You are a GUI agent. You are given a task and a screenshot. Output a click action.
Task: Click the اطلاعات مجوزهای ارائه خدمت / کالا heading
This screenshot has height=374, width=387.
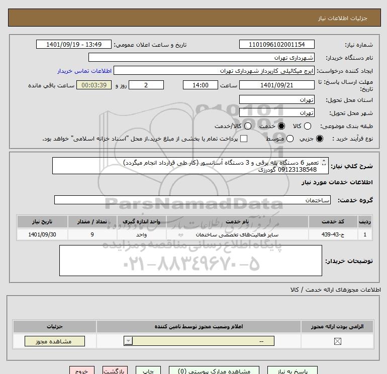335,290
